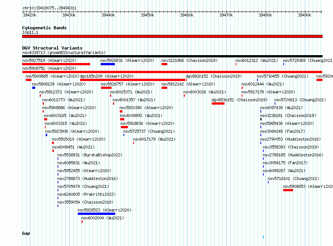Open nsv5908751 (Almarri2020) variant label

pos(49,68)
